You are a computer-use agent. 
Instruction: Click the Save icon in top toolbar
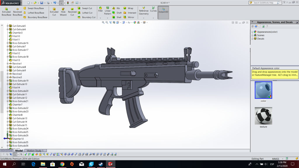coord(41,3)
